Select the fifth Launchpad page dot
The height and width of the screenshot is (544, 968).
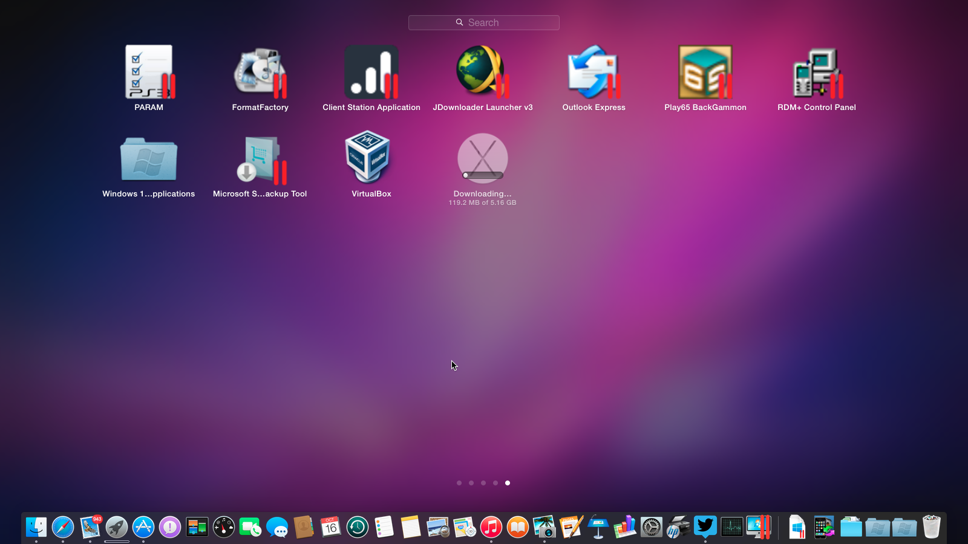[x=508, y=483]
